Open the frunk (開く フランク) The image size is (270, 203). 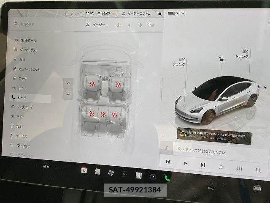pyautogui.click(x=179, y=62)
